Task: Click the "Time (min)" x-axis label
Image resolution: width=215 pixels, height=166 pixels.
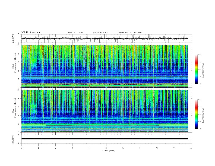Action: [x=109, y=151]
